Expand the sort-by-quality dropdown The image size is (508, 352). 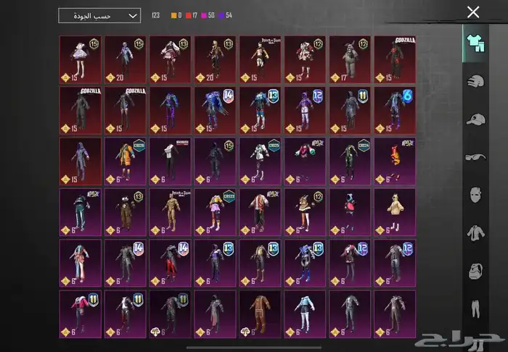[99, 15]
